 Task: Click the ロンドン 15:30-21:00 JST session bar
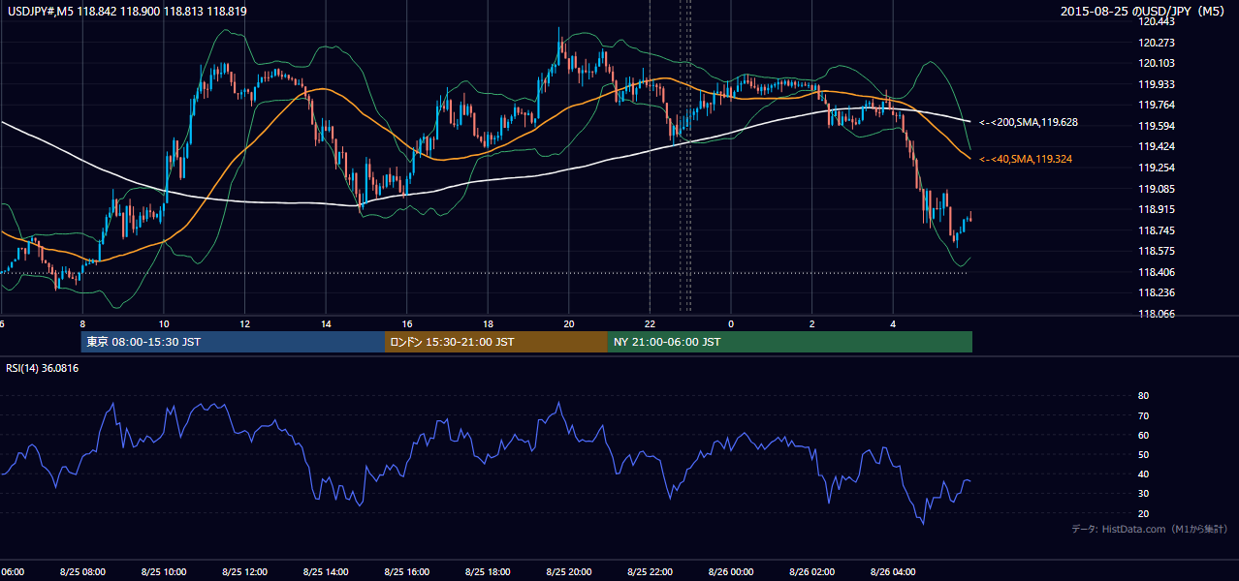tap(496, 342)
